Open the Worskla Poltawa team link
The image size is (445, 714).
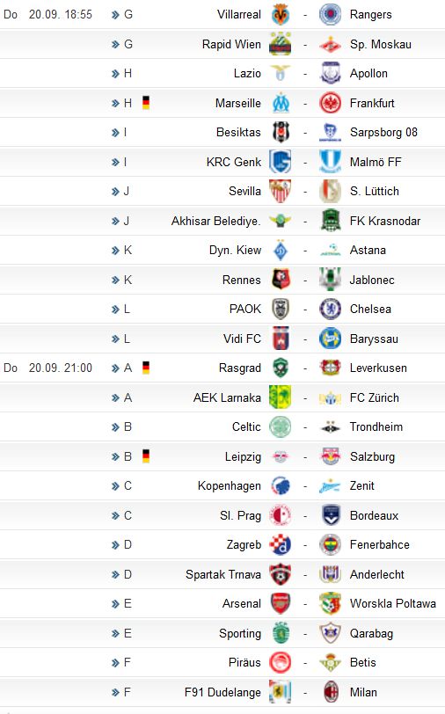point(392,604)
